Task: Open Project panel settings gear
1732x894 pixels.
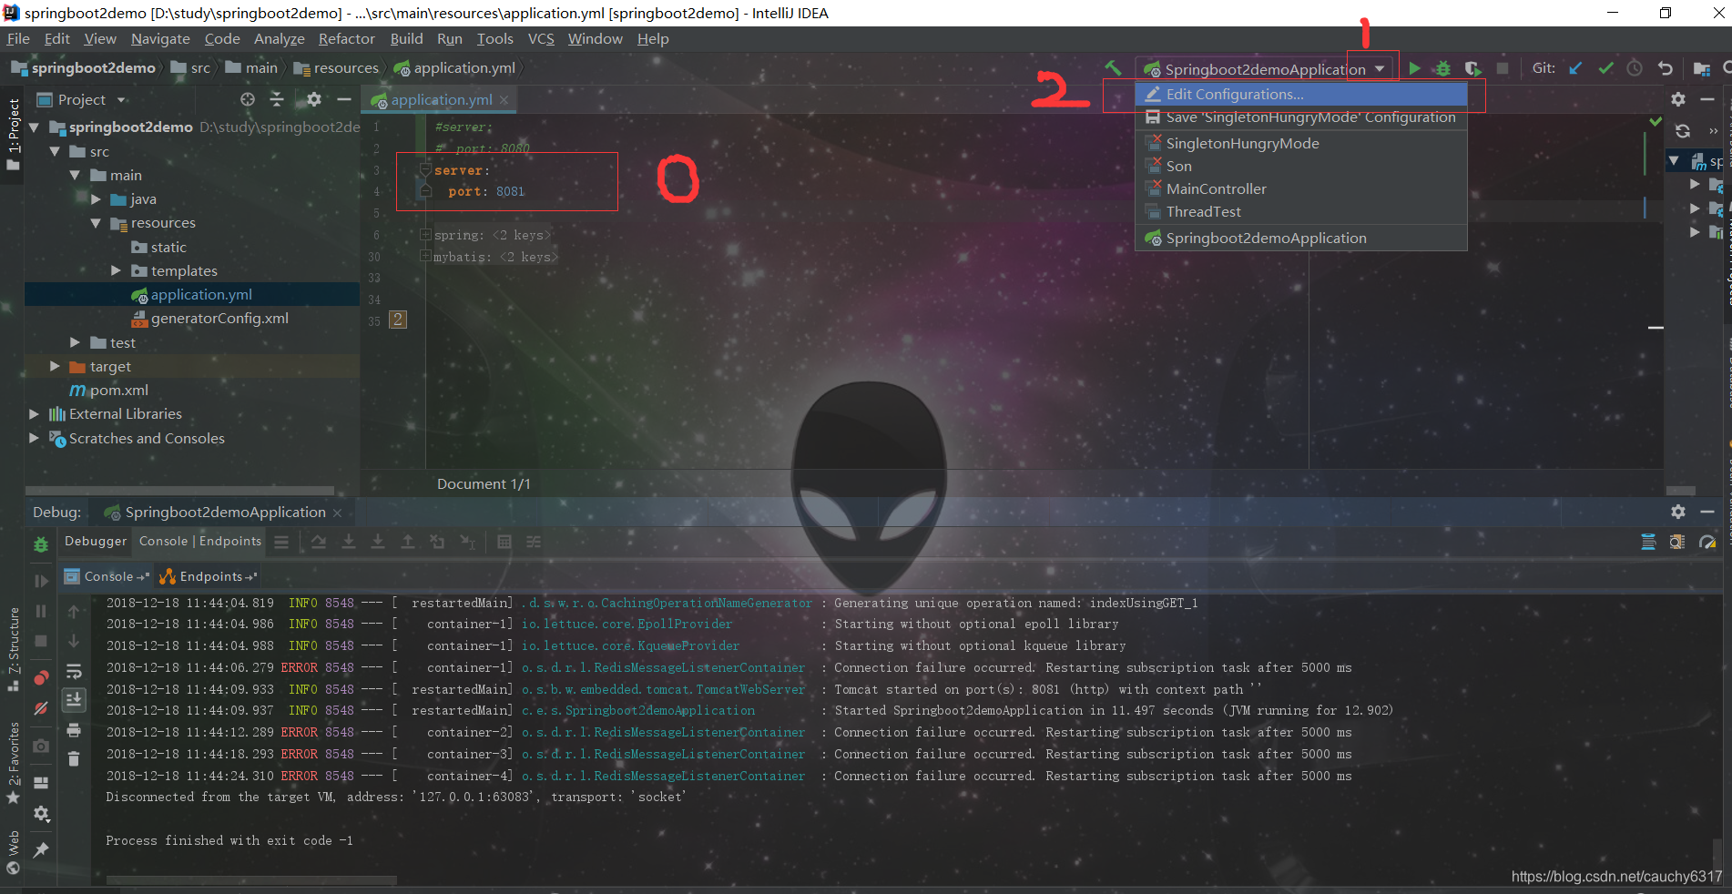Action: pyautogui.click(x=314, y=99)
